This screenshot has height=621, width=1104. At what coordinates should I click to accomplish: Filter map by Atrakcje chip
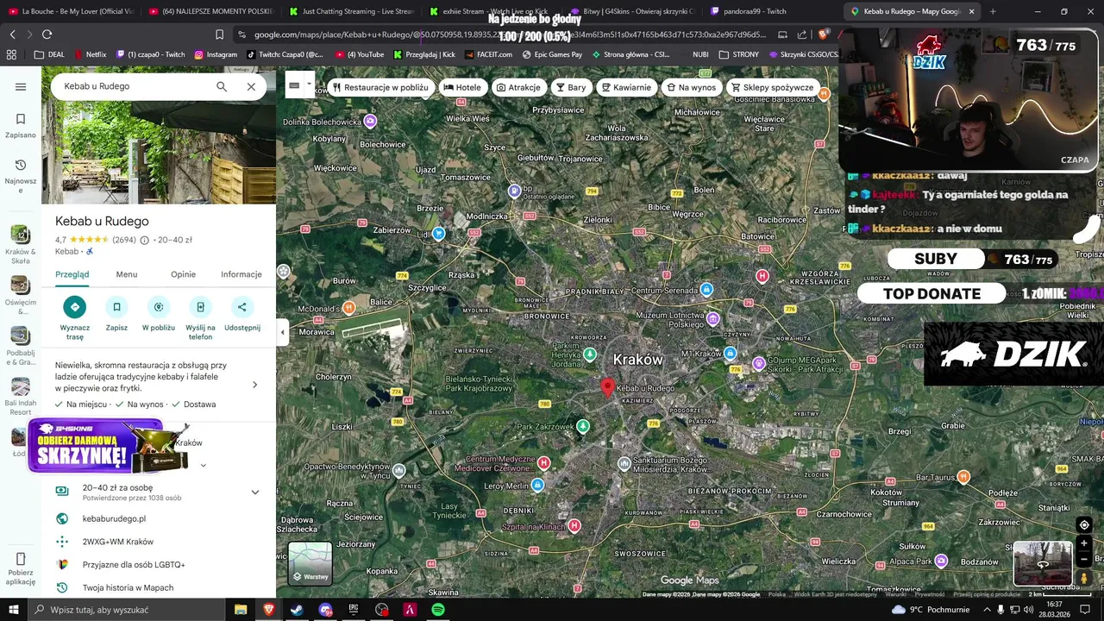tap(517, 87)
